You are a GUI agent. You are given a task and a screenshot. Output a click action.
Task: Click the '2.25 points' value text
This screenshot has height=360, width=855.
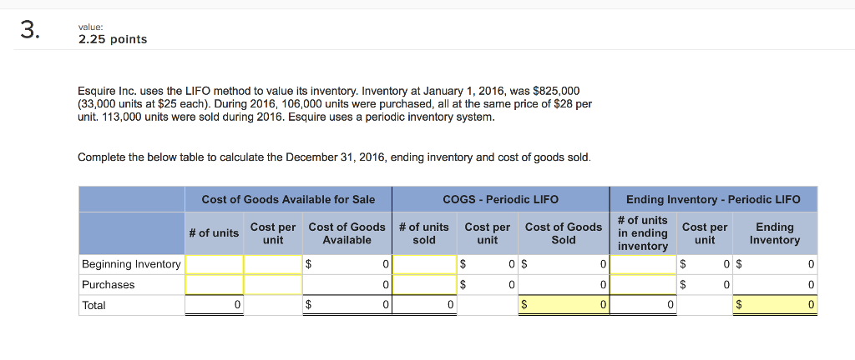113,40
